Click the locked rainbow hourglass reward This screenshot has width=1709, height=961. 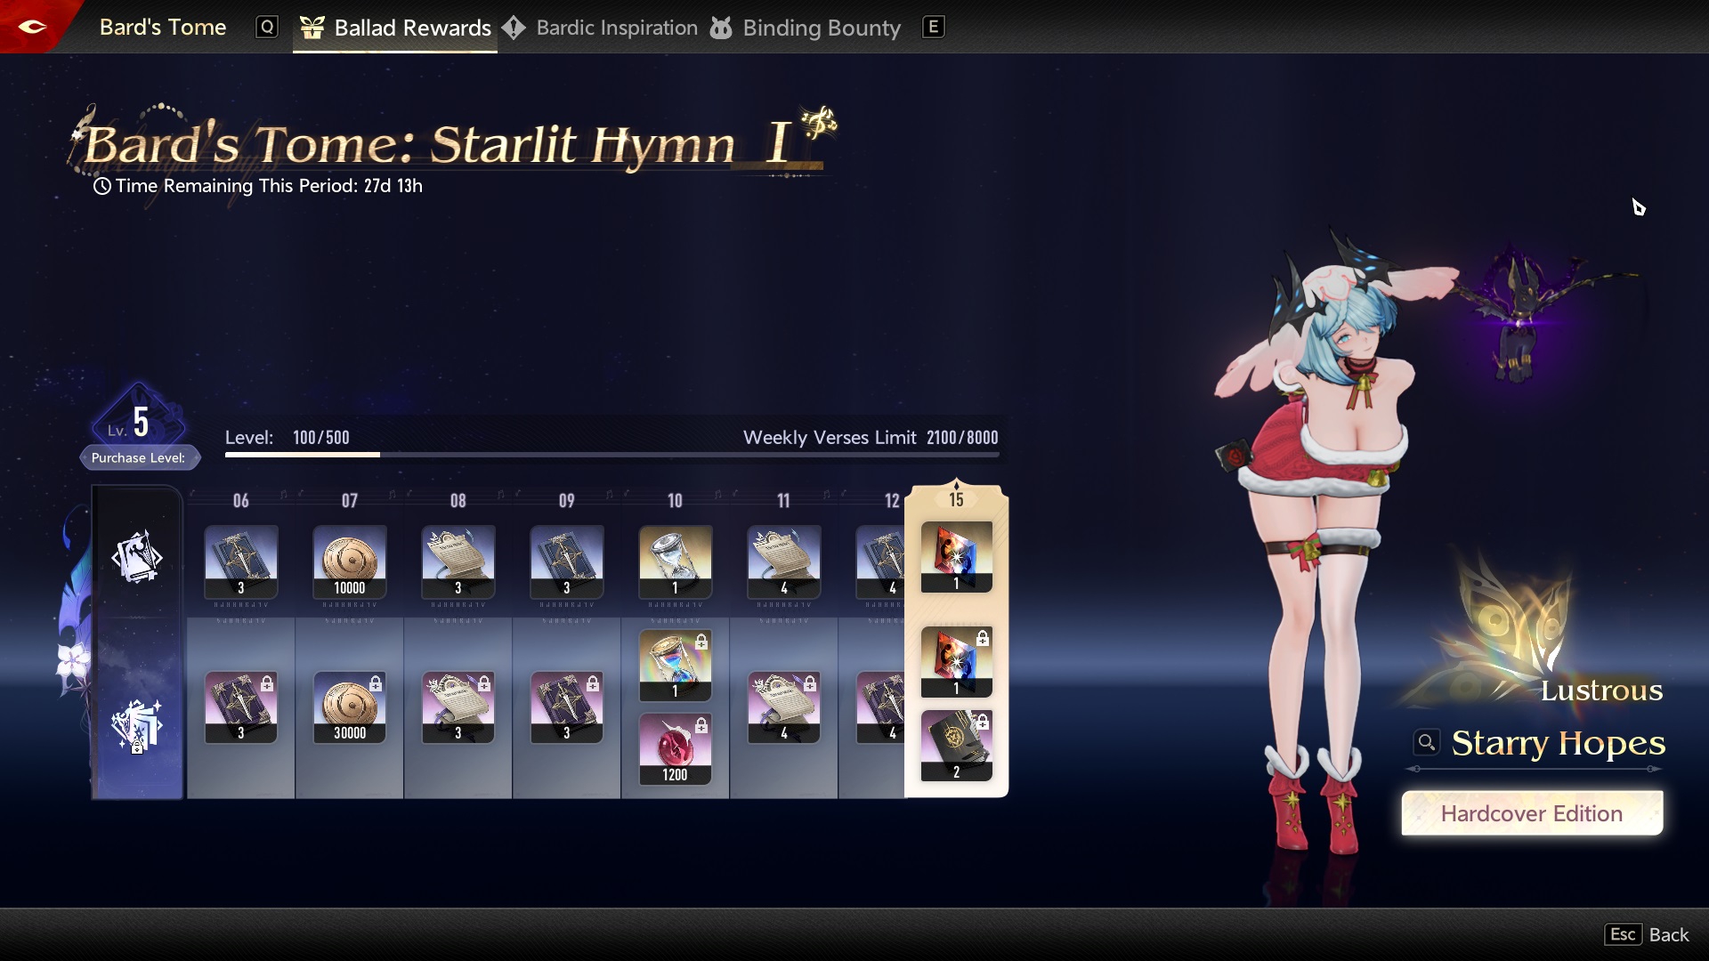coord(676,666)
